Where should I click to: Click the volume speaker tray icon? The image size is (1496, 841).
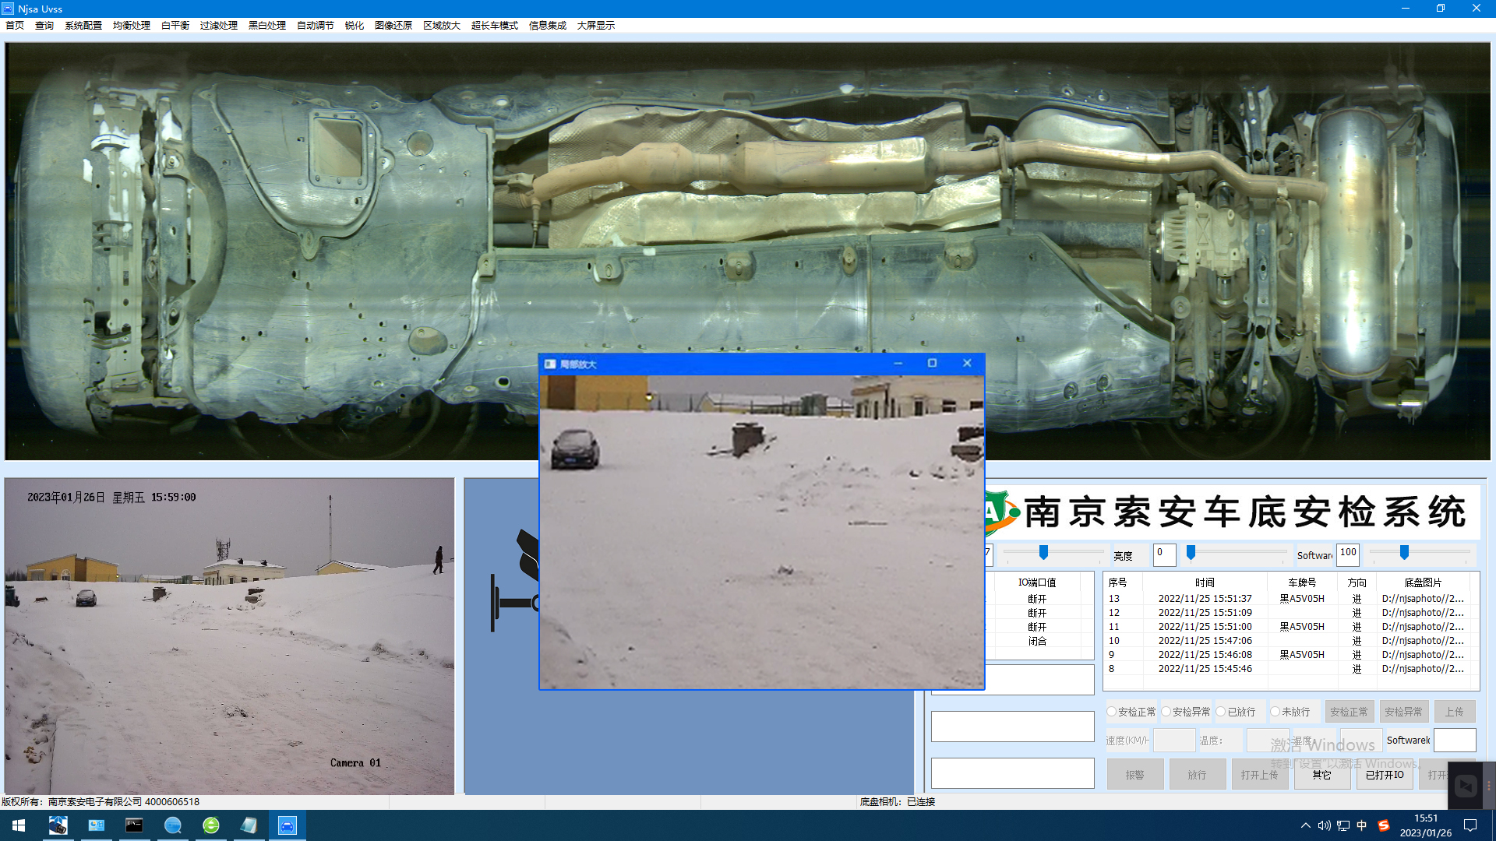click(x=1324, y=825)
